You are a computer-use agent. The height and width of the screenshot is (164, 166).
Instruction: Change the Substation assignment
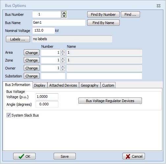[x=32, y=76]
